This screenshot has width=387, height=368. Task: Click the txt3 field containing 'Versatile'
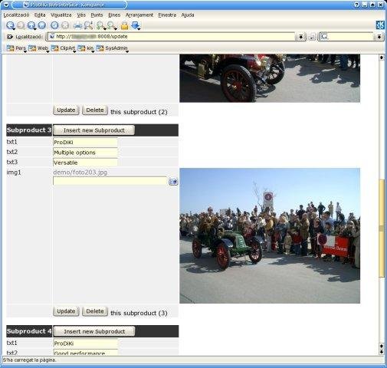point(85,163)
